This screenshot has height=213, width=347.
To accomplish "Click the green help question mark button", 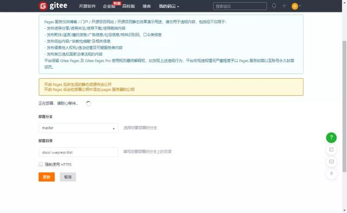I will [331, 138].
